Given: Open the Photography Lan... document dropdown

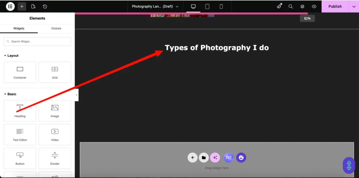Looking at the screenshot, I should point(155,6).
